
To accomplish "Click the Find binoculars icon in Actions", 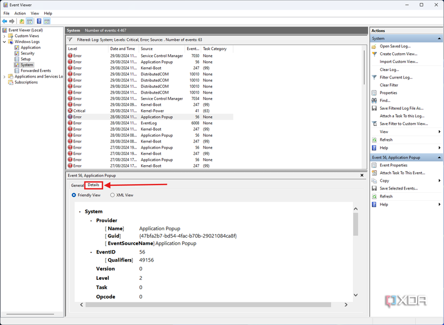I will click(375, 101).
